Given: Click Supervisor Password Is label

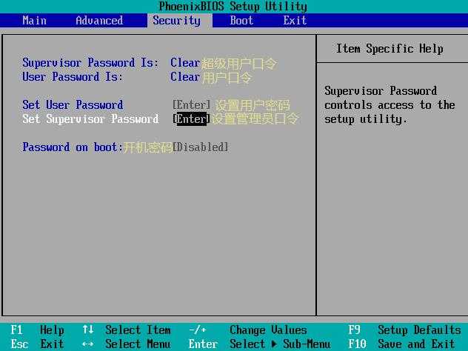Looking at the screenshot, I should (90, 63).
